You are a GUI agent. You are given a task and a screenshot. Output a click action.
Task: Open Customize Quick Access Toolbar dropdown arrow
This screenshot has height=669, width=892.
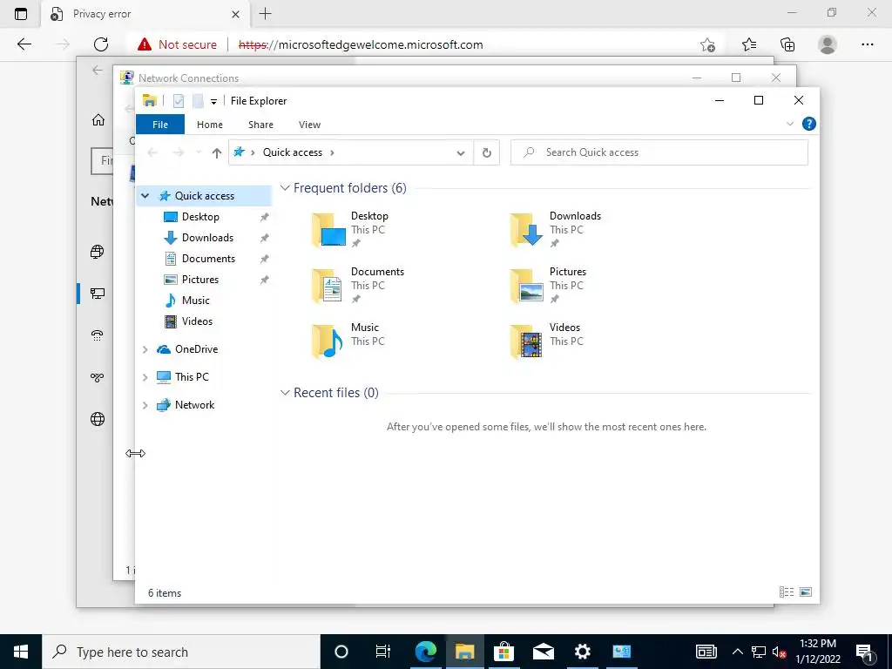(x=214, y=102)
